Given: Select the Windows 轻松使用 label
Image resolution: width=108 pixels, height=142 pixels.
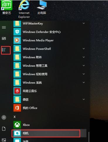Looking at the screenshot, I should pos(35,74).
